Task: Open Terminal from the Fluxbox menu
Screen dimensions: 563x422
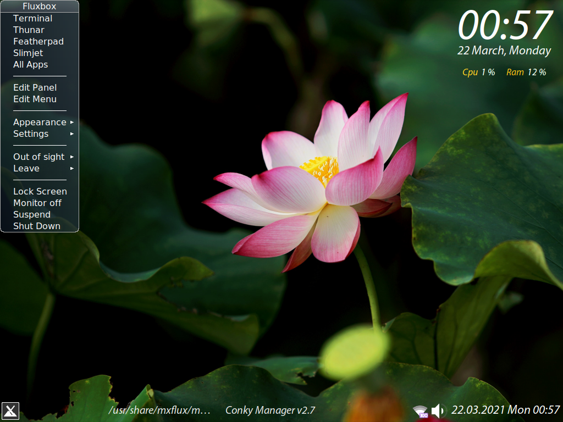Action: [x=40, y=18]
